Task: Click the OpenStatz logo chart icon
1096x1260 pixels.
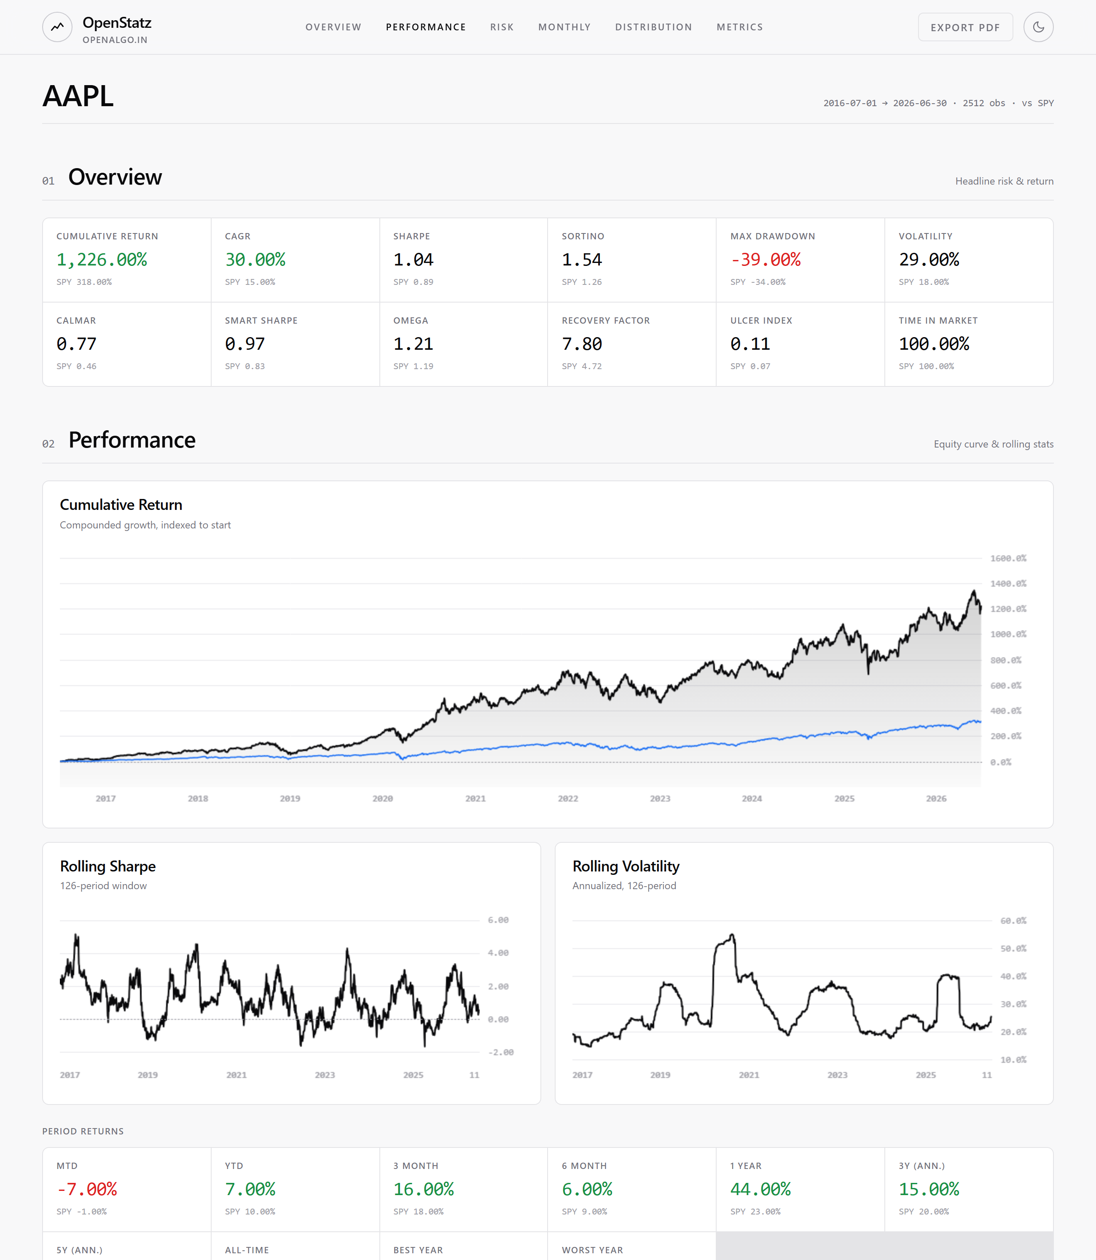Action: (57, 27)
